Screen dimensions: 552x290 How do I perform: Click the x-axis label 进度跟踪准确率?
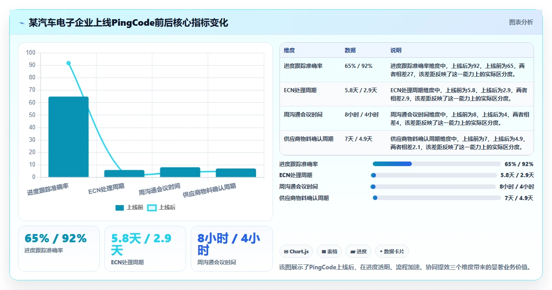(x=48, y=189)
